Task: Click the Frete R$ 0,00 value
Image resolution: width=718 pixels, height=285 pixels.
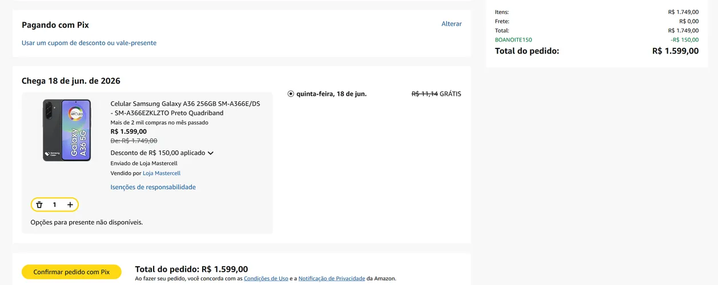Action: 689,21
